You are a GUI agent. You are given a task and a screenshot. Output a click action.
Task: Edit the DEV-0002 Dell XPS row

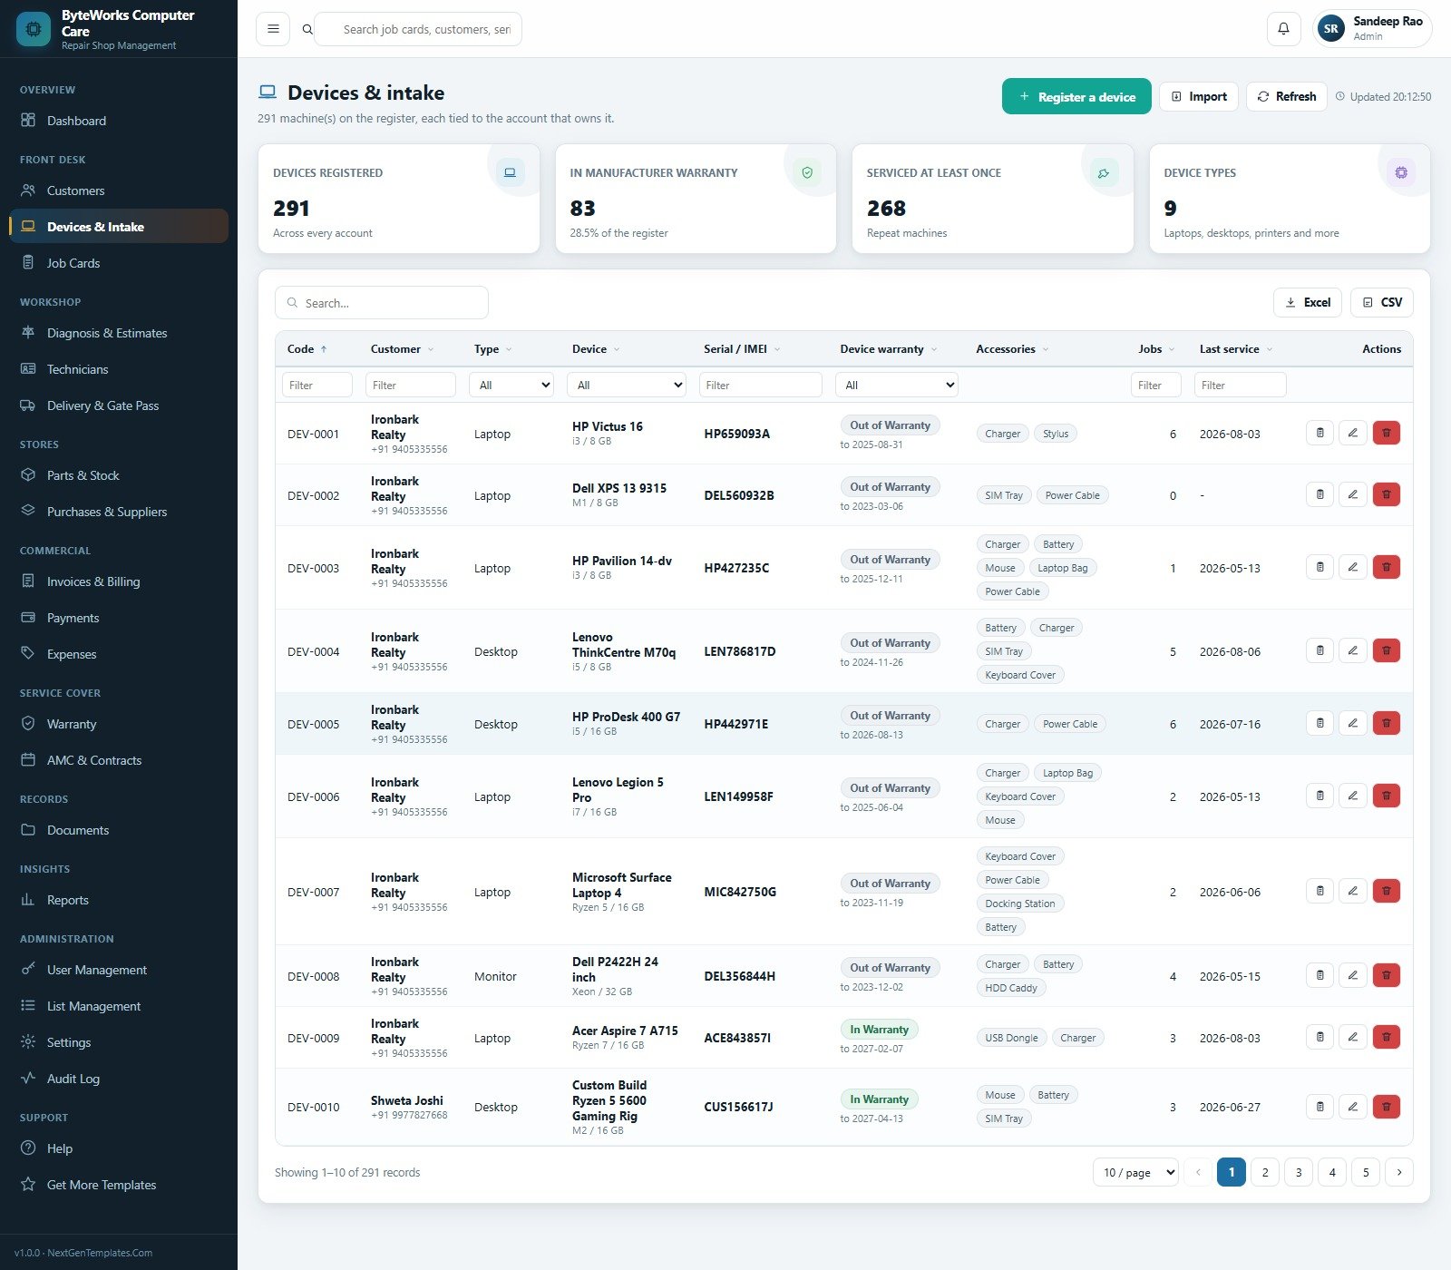[x=1352, y=495]
